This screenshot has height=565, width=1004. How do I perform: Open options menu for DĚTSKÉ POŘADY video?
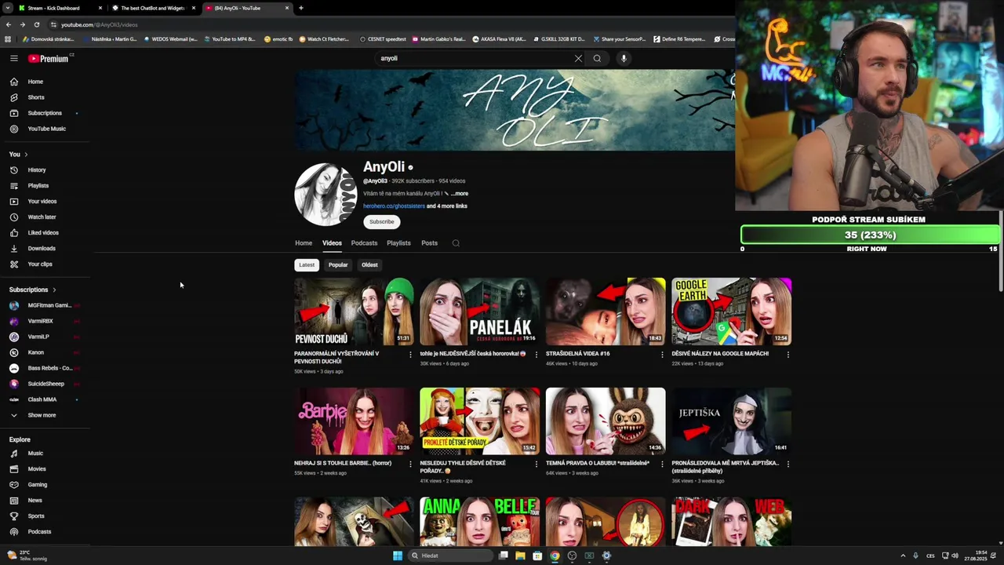click(x=537, y=464)
